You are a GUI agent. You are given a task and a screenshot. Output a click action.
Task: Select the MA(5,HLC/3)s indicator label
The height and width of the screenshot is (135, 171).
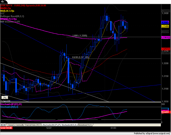(x=7, y=11)
